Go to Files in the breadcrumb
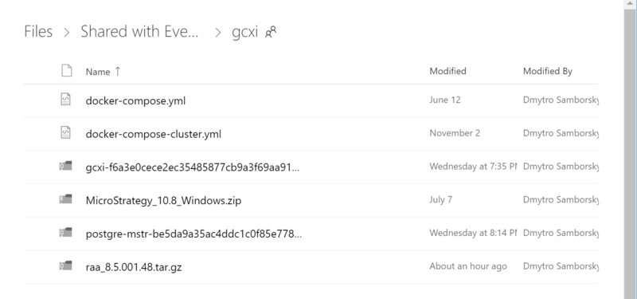This screenshot has height=299, width=637. tap(38, 31)
